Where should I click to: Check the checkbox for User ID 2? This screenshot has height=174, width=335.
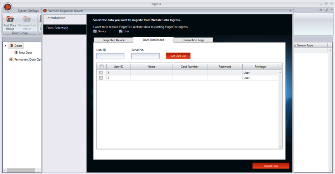[x=101, y=78]
